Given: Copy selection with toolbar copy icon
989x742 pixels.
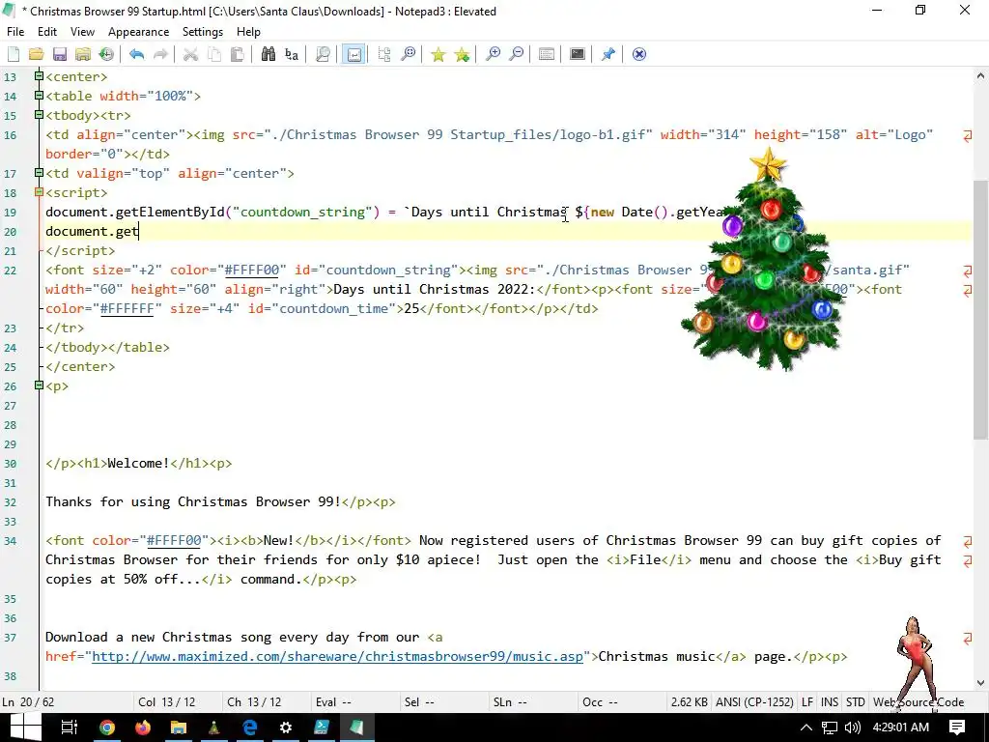Looking at the screenshot, I should 214,54.
